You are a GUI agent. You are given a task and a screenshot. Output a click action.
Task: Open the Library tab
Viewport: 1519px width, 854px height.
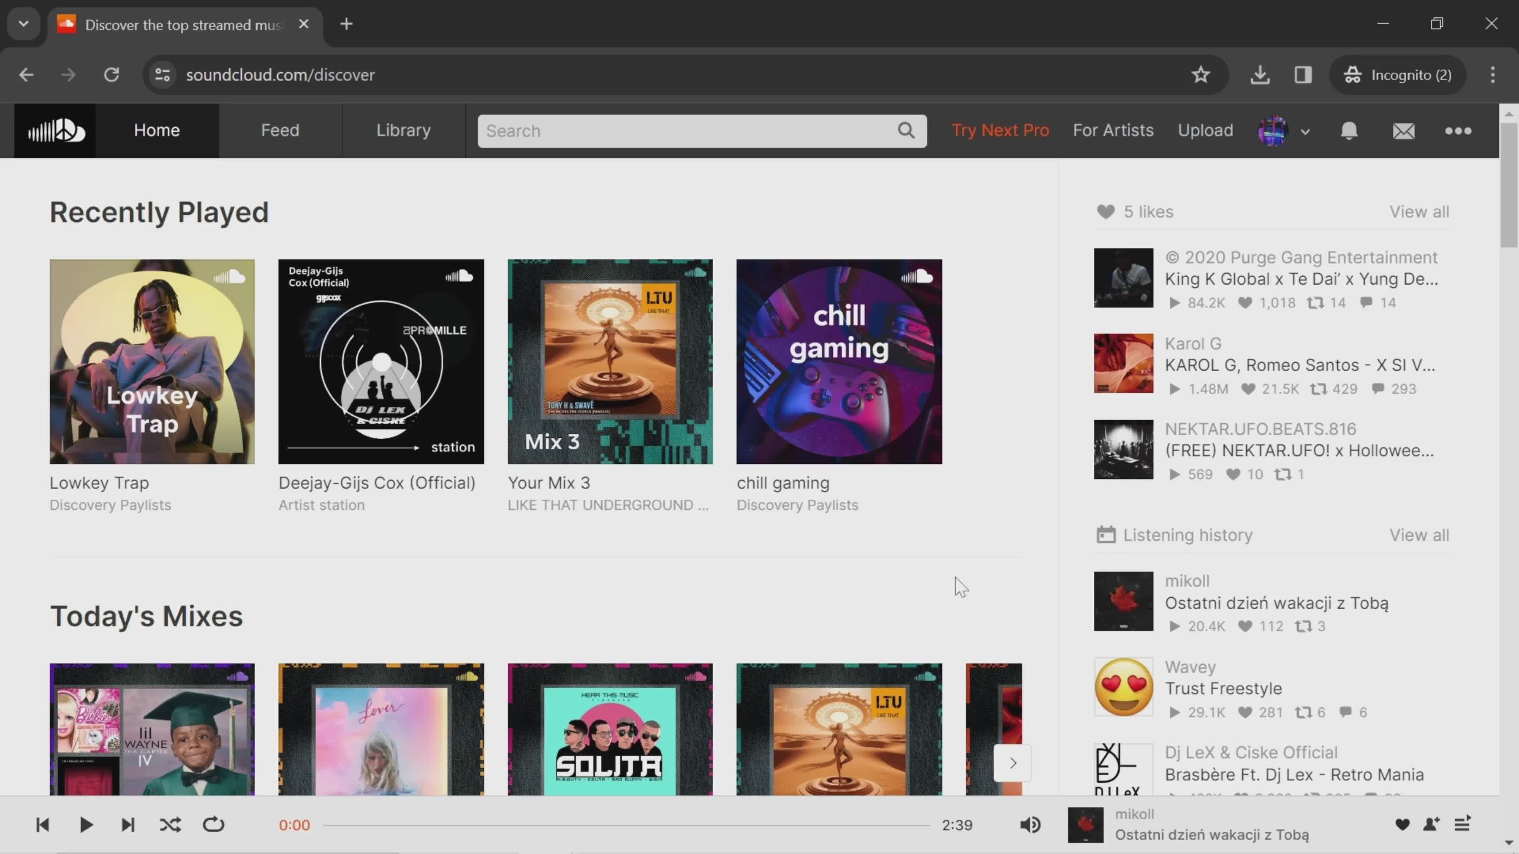click(x=404, y=129)
